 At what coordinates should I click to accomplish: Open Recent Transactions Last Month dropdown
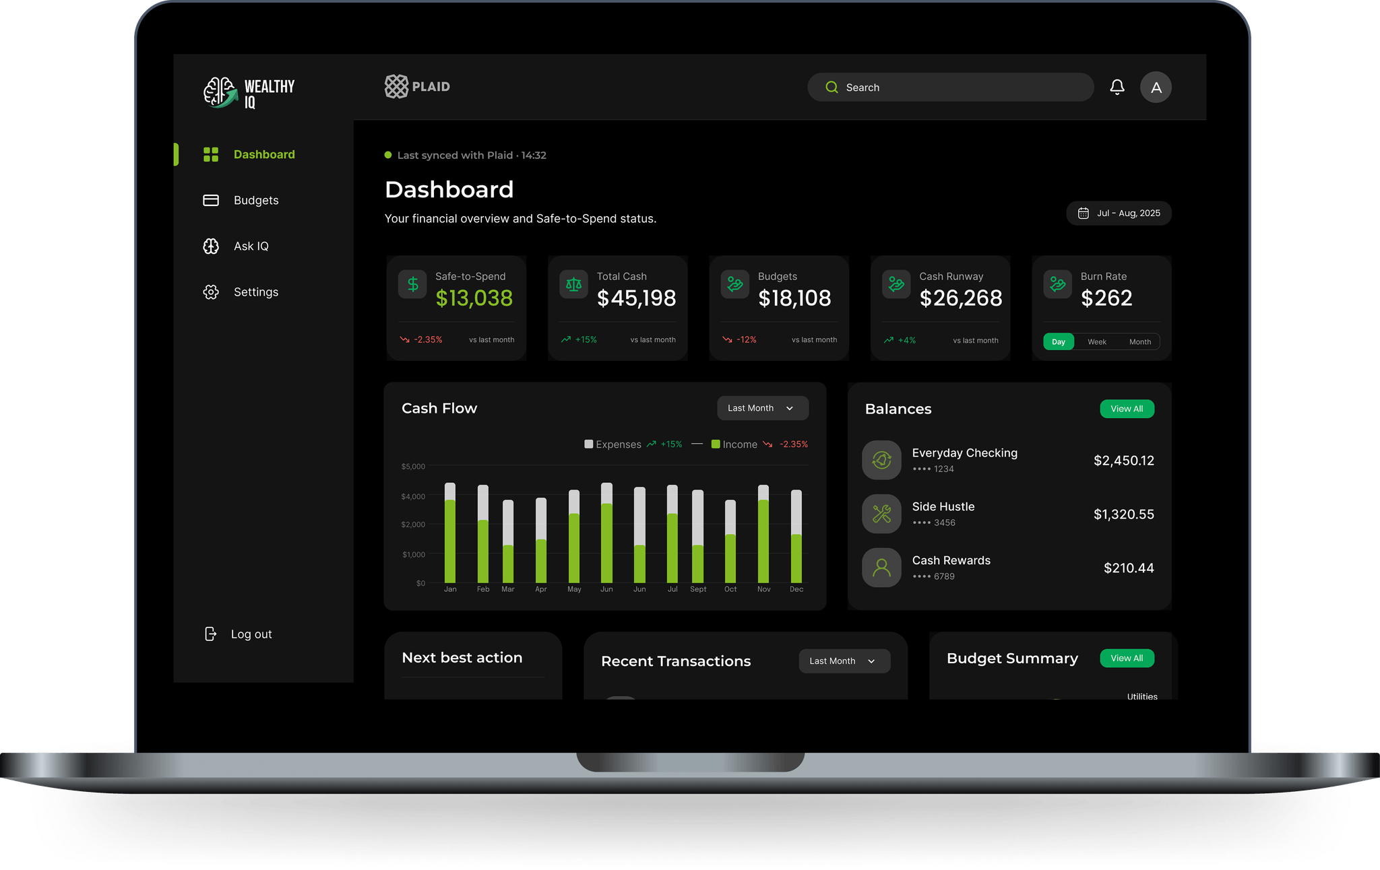point(844,661)
